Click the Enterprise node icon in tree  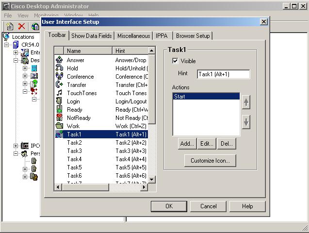click(25, 52)
